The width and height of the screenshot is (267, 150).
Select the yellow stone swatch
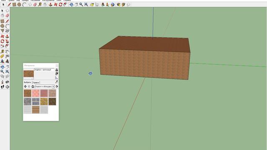(44, 102)
